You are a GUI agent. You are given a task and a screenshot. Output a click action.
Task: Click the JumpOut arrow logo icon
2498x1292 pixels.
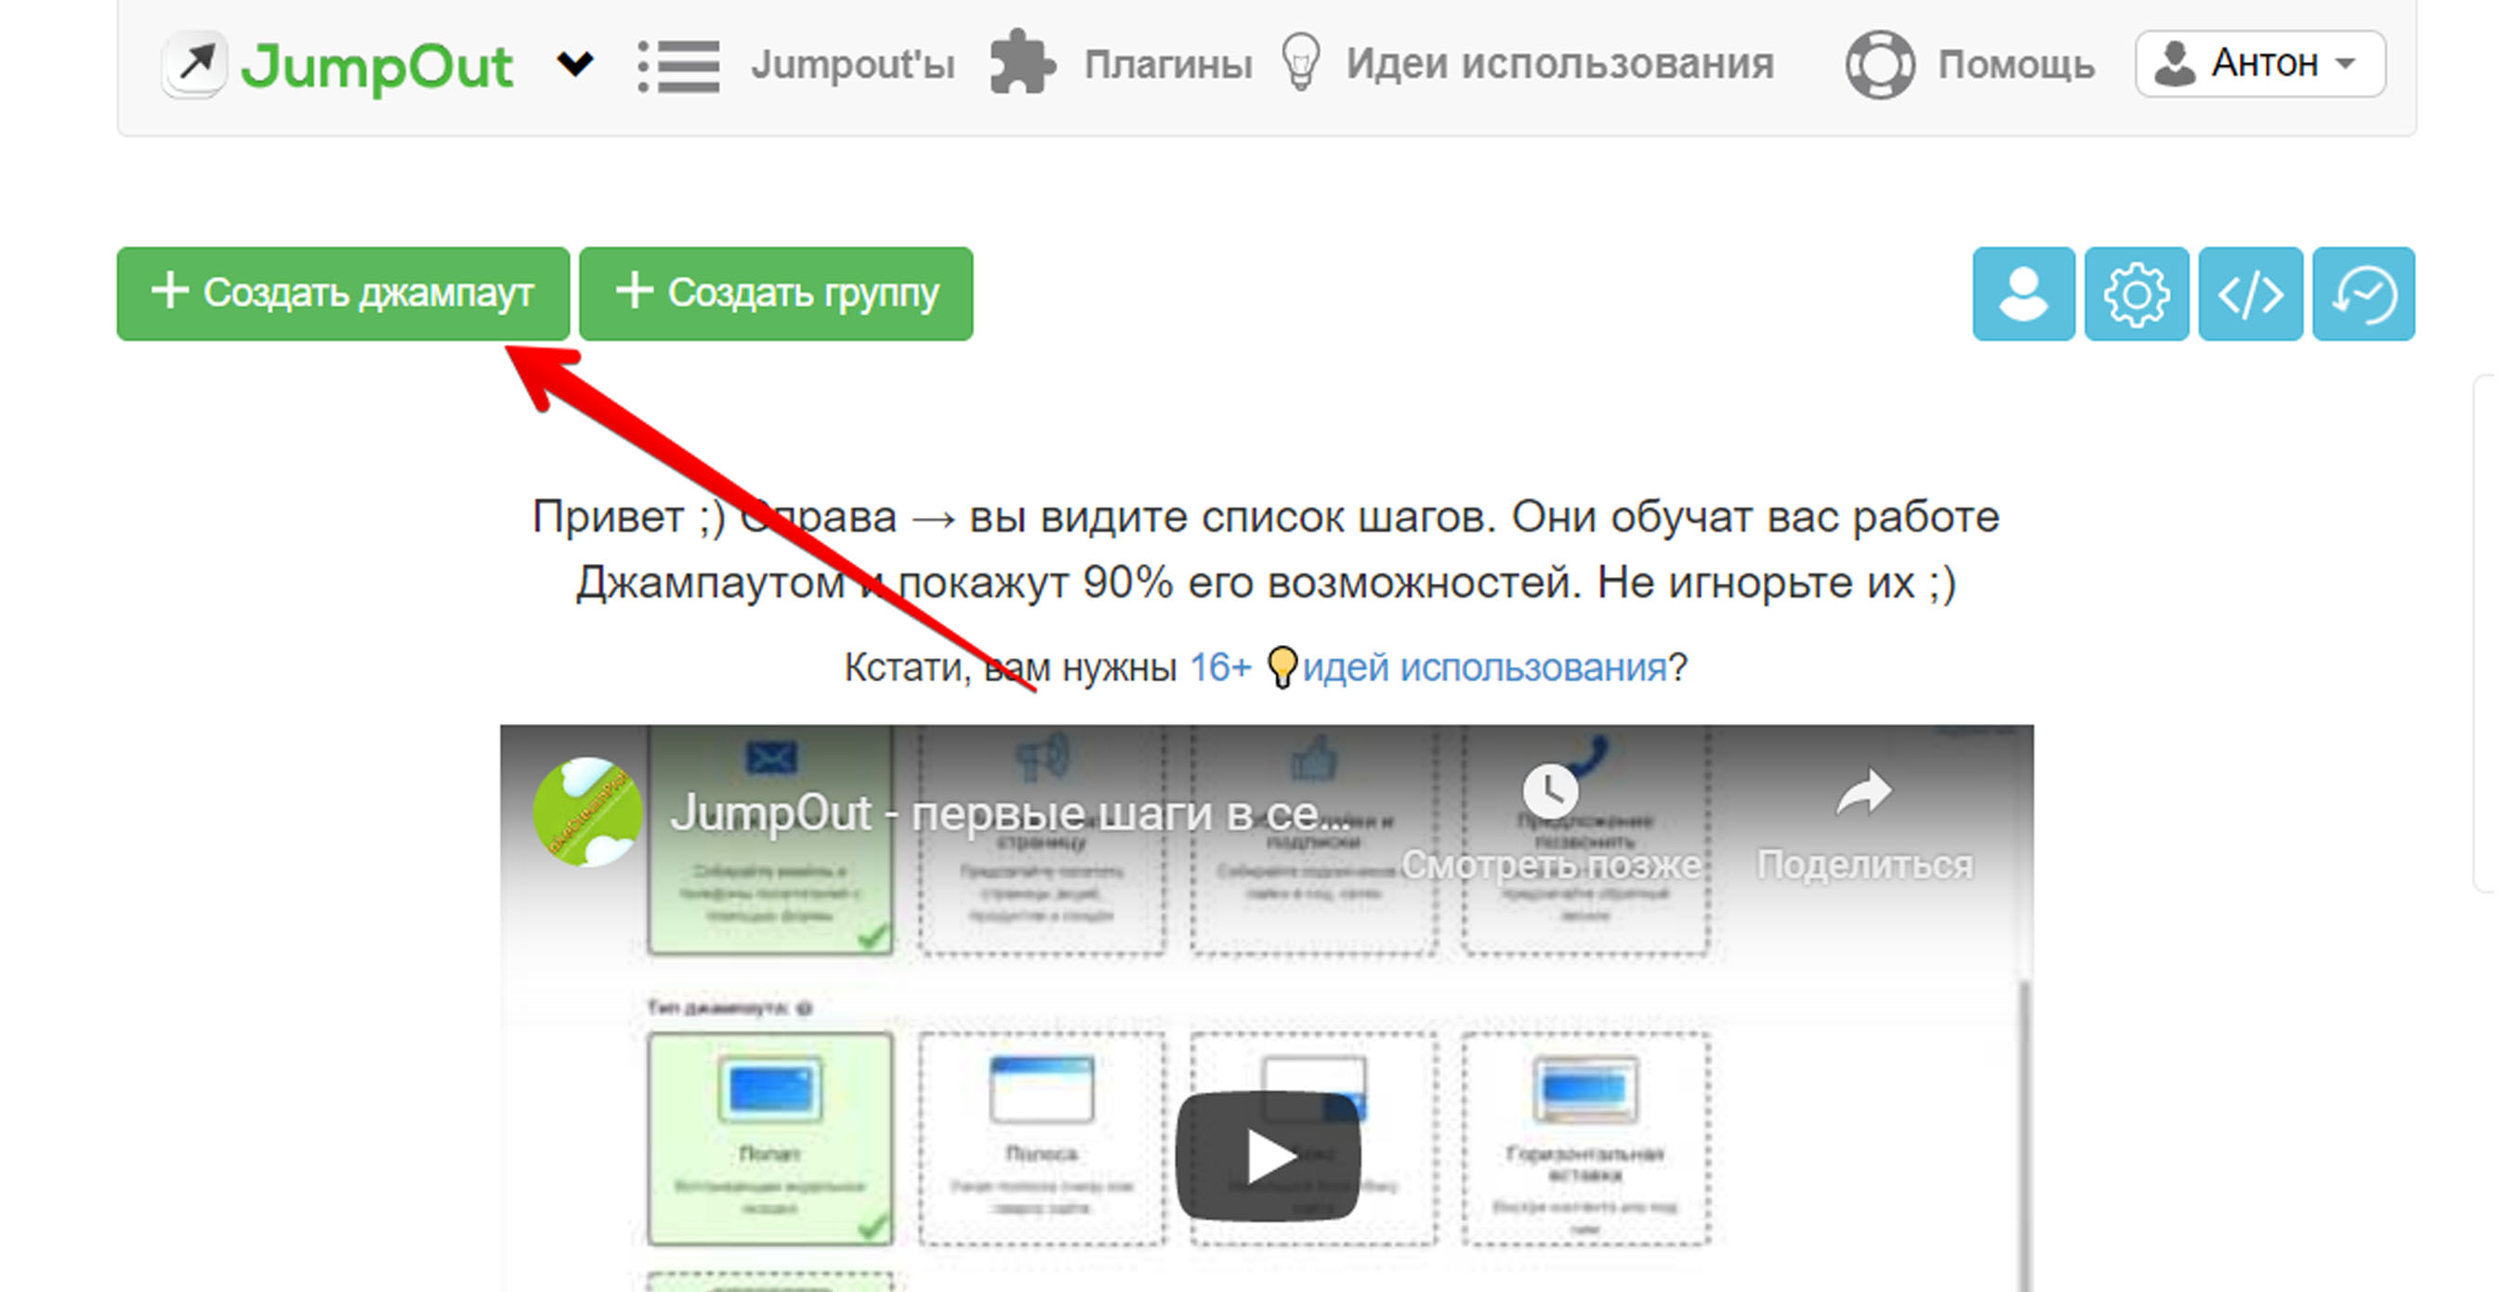[196, 64]
